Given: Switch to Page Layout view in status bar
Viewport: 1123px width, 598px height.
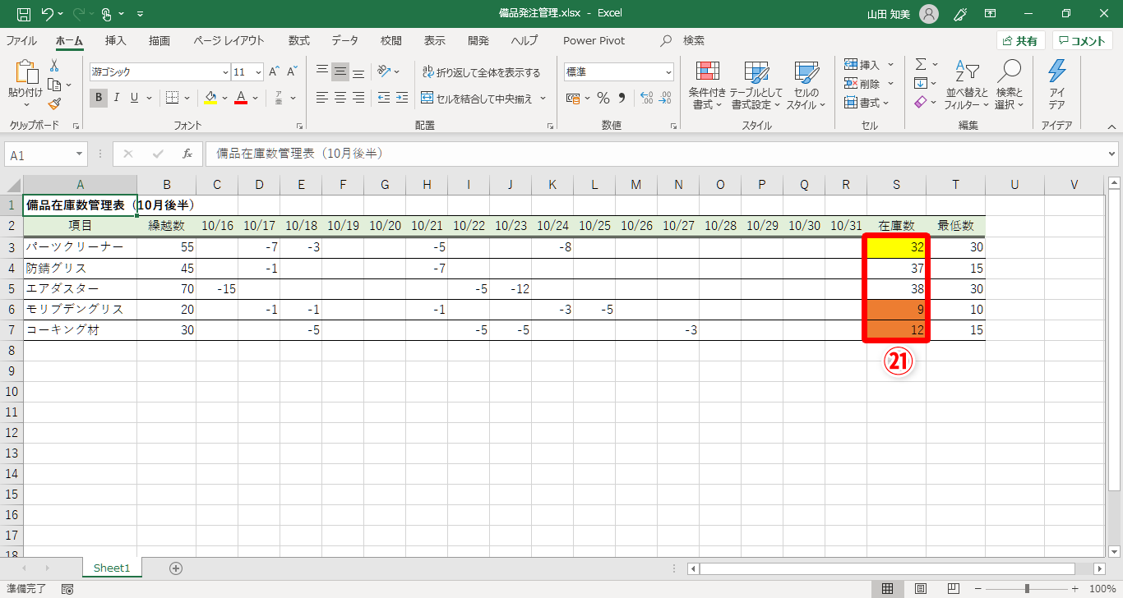Looking at the screenshot, I should (921, 589).
